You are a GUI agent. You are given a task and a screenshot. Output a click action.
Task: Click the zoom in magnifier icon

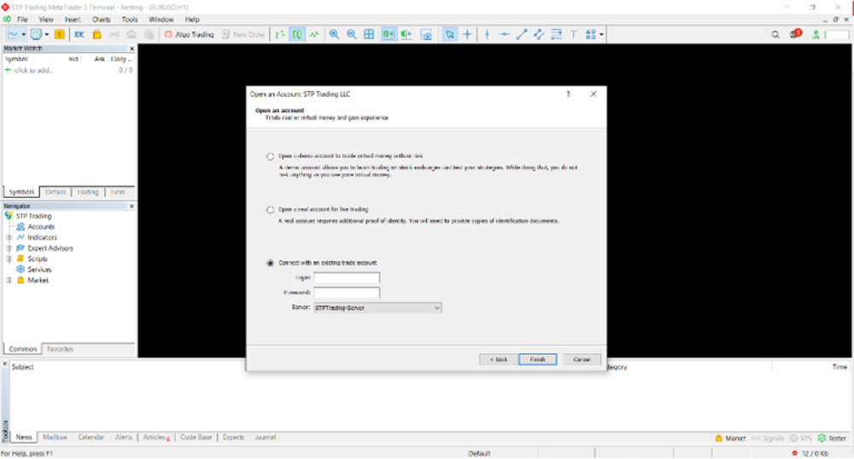coord(334,34)
